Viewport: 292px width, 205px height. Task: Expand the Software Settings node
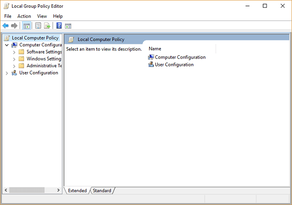14,52
